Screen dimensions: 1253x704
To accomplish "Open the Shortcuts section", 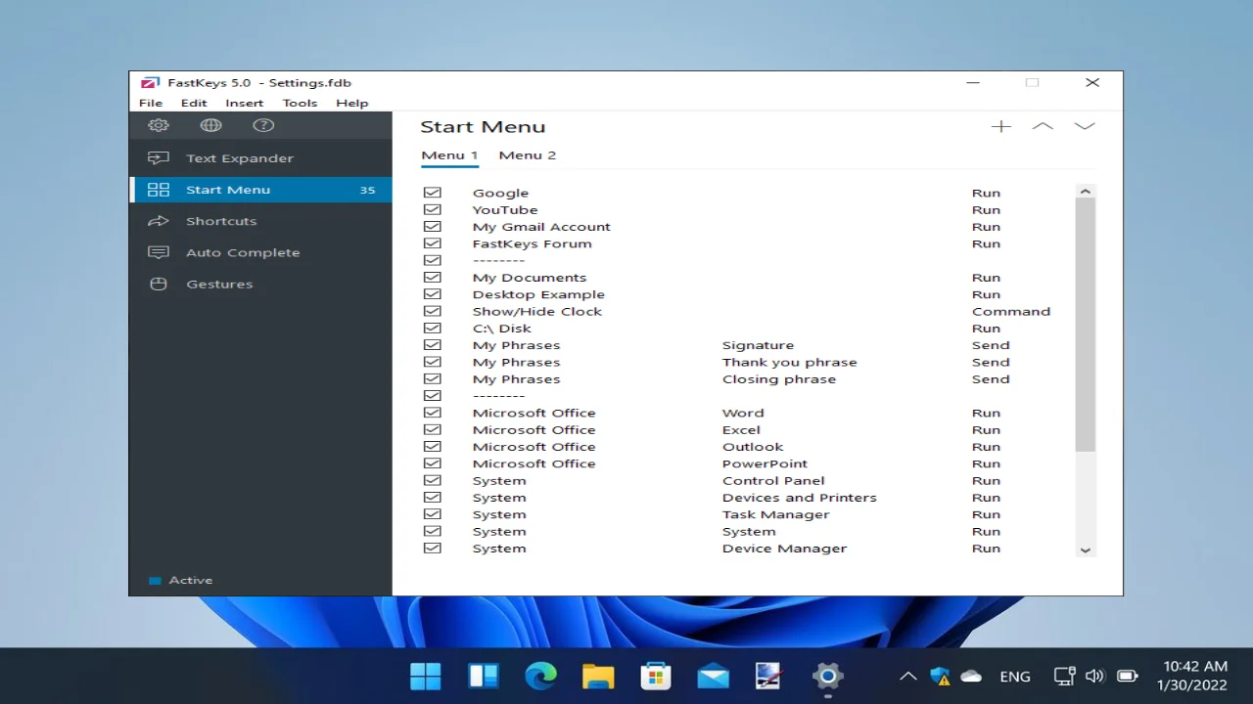I will 260,221.
